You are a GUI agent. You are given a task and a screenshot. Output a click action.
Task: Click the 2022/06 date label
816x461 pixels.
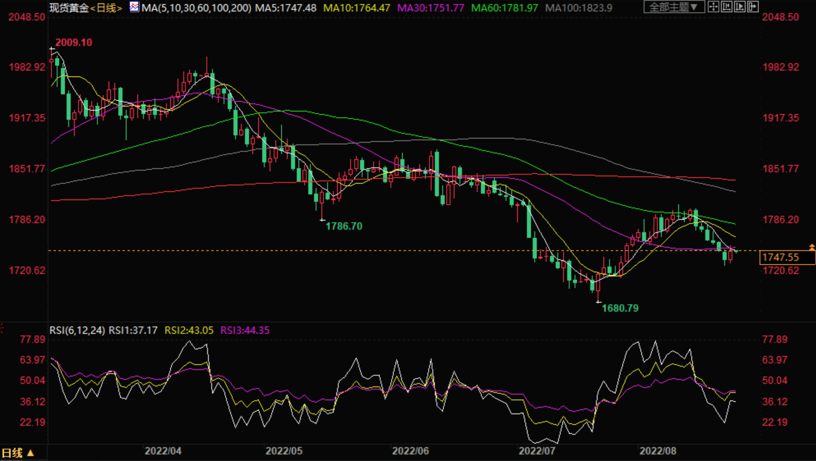click(410, 451)
